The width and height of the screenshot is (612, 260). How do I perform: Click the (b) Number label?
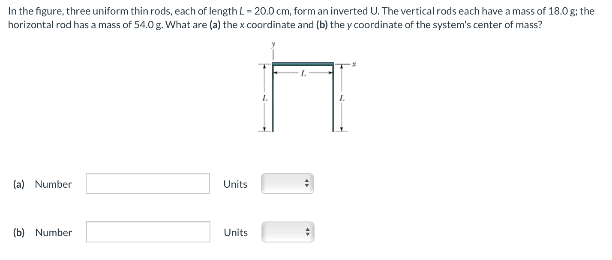[x=54, y=233]
